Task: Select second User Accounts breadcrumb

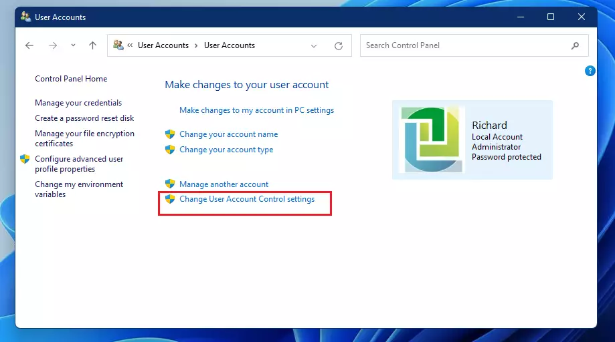Action: click(x=230, y=45)
